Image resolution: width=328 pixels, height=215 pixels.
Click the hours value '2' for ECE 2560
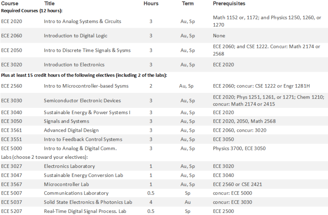pos(151,86)
